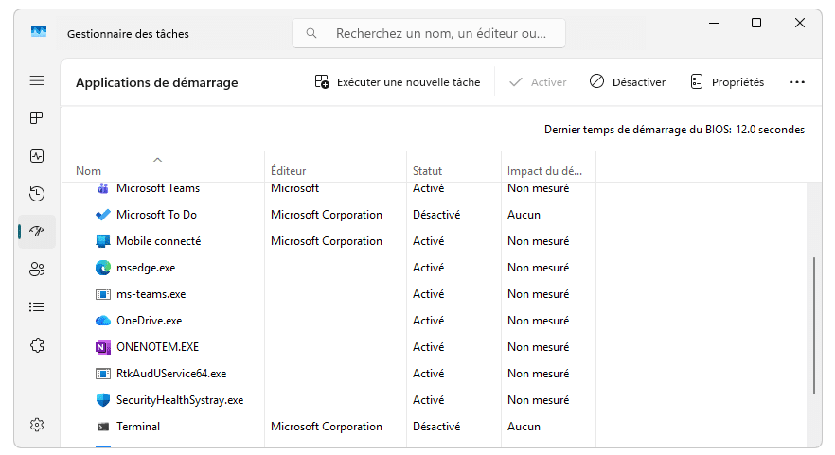This screenshot has width=835, height=455.
Task: Select the ms-teams.exe row name
Action: point(151,294)
